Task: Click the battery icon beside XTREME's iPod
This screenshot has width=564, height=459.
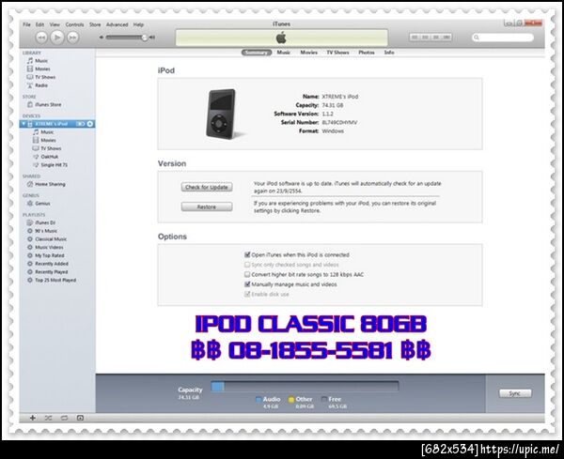Action: pyautogui.click(x=81, y=124)
